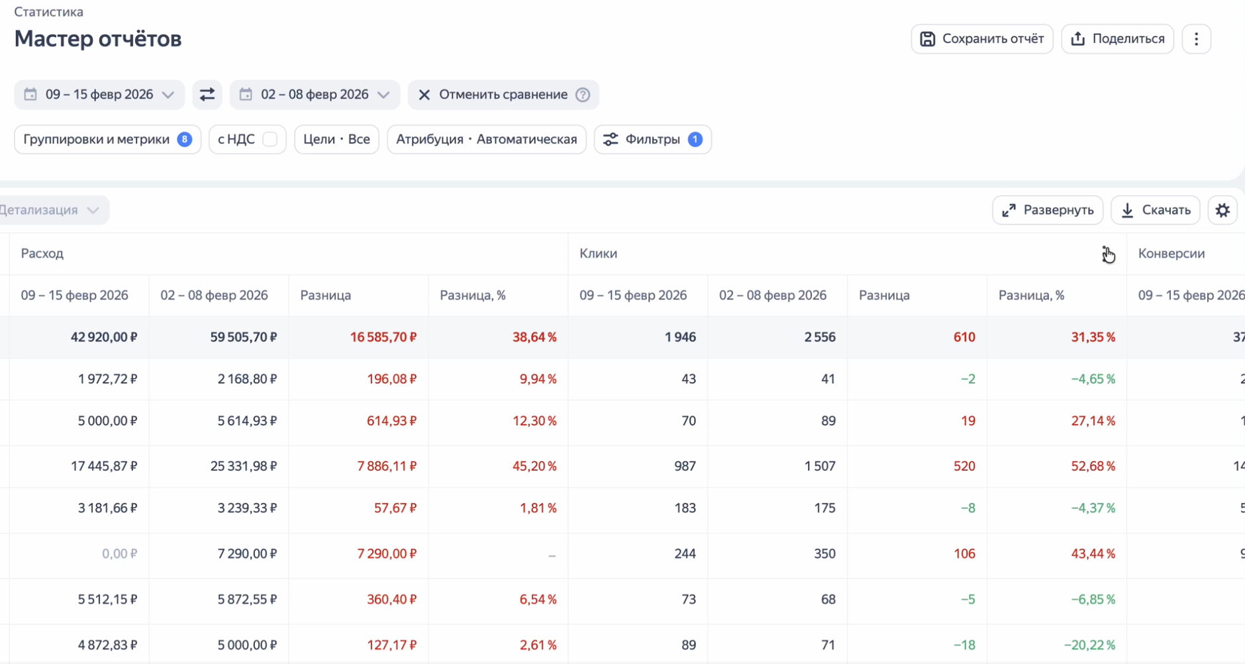Screen dimensions: 1245x664
Task: Toggle the с НДС checkbox
Action: pos(270,140)
